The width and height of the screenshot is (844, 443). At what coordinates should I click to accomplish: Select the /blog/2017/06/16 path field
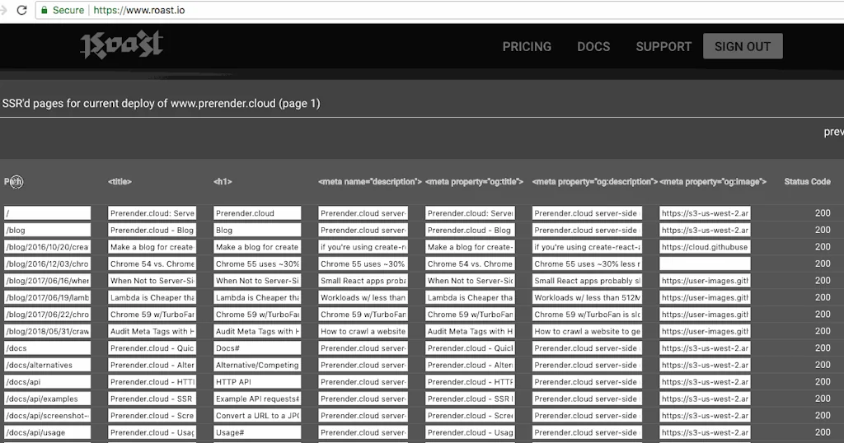coord(47,281)
